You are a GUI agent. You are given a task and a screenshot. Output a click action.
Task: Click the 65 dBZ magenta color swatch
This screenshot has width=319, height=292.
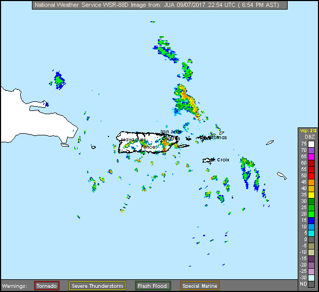(311, 157)
